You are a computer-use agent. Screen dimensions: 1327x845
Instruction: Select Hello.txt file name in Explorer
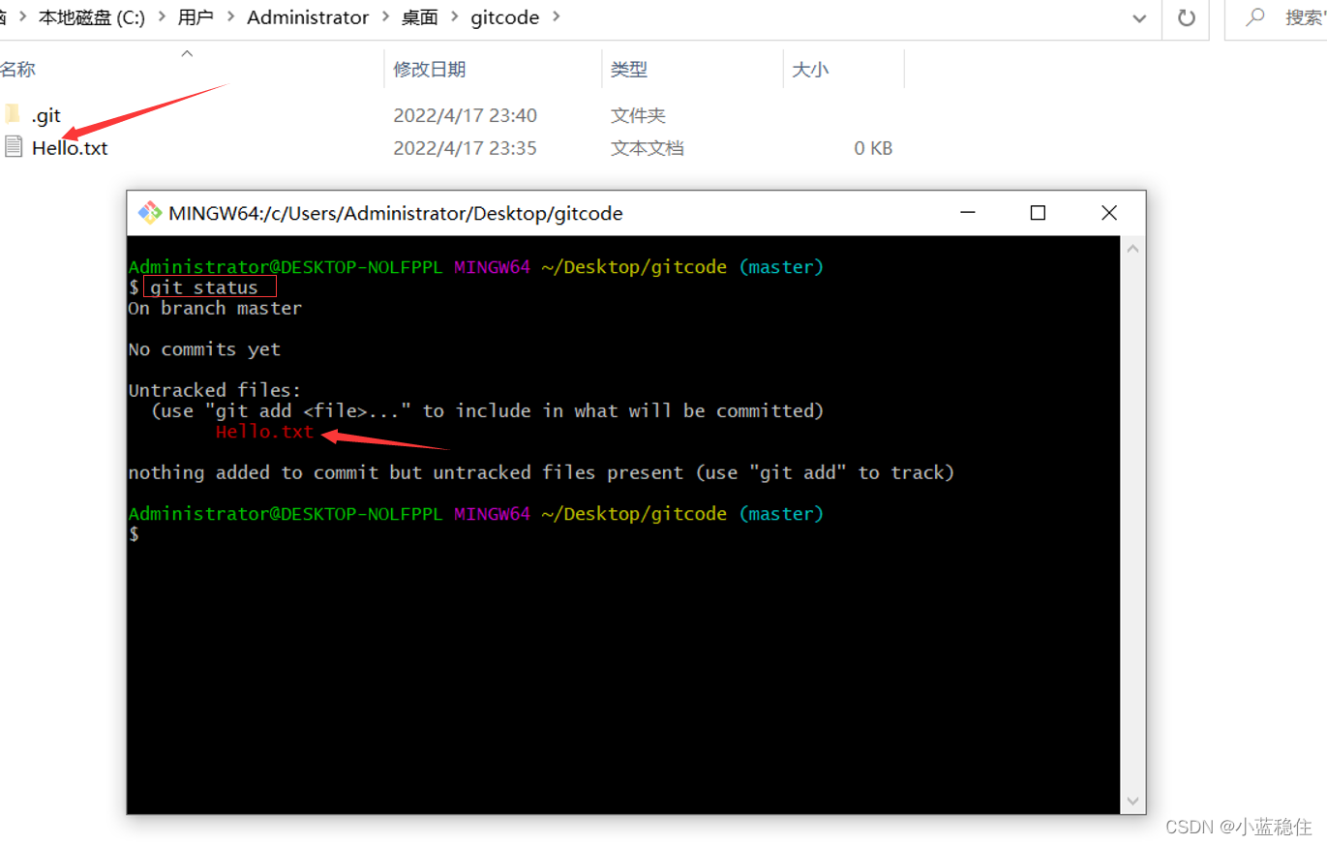click(x=70, y=148)
